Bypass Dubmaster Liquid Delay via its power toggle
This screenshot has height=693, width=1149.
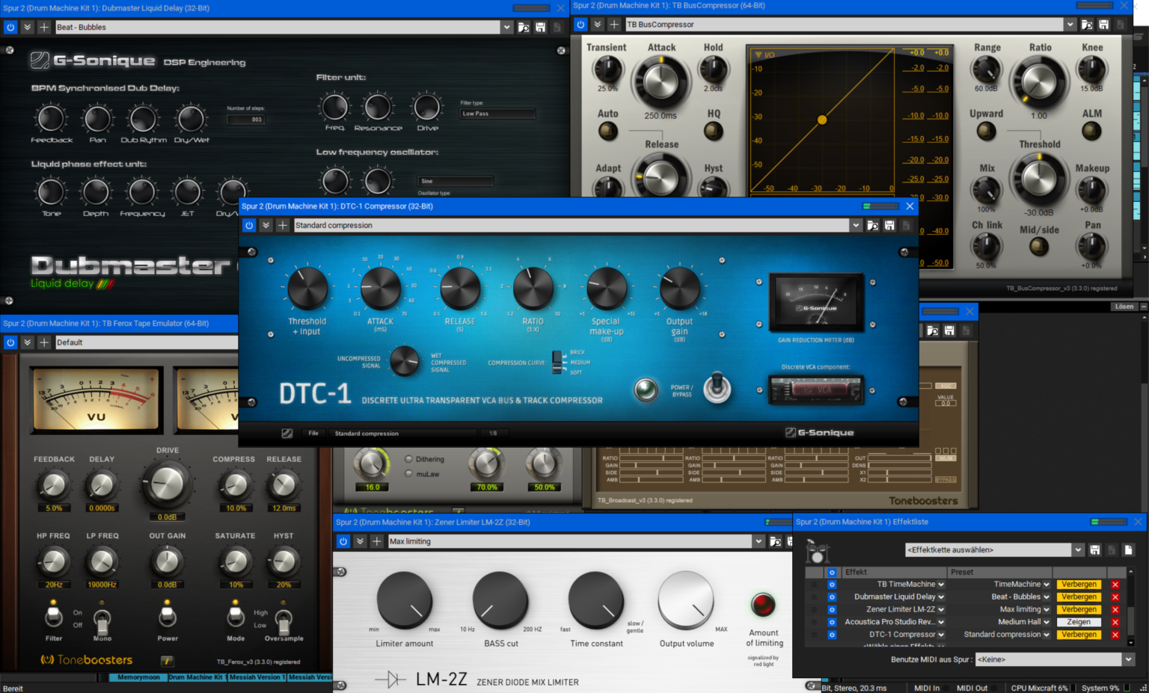pyautogui.click(x=10, y=27)
